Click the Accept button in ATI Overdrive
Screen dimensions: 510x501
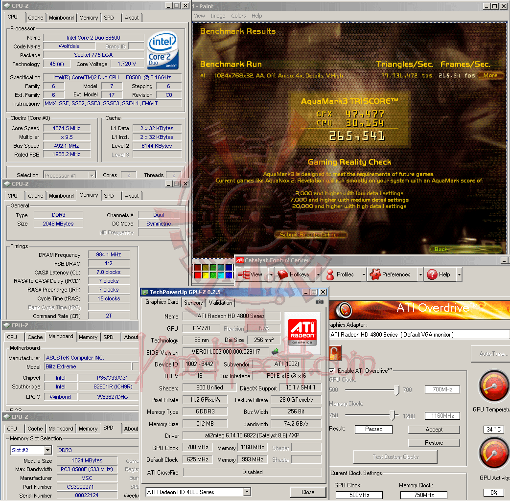click(434, 430)
